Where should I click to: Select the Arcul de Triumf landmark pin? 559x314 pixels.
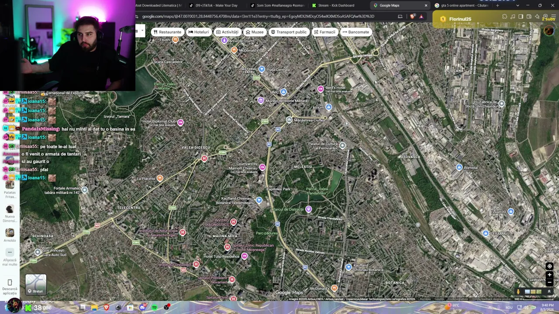point(224,41)
